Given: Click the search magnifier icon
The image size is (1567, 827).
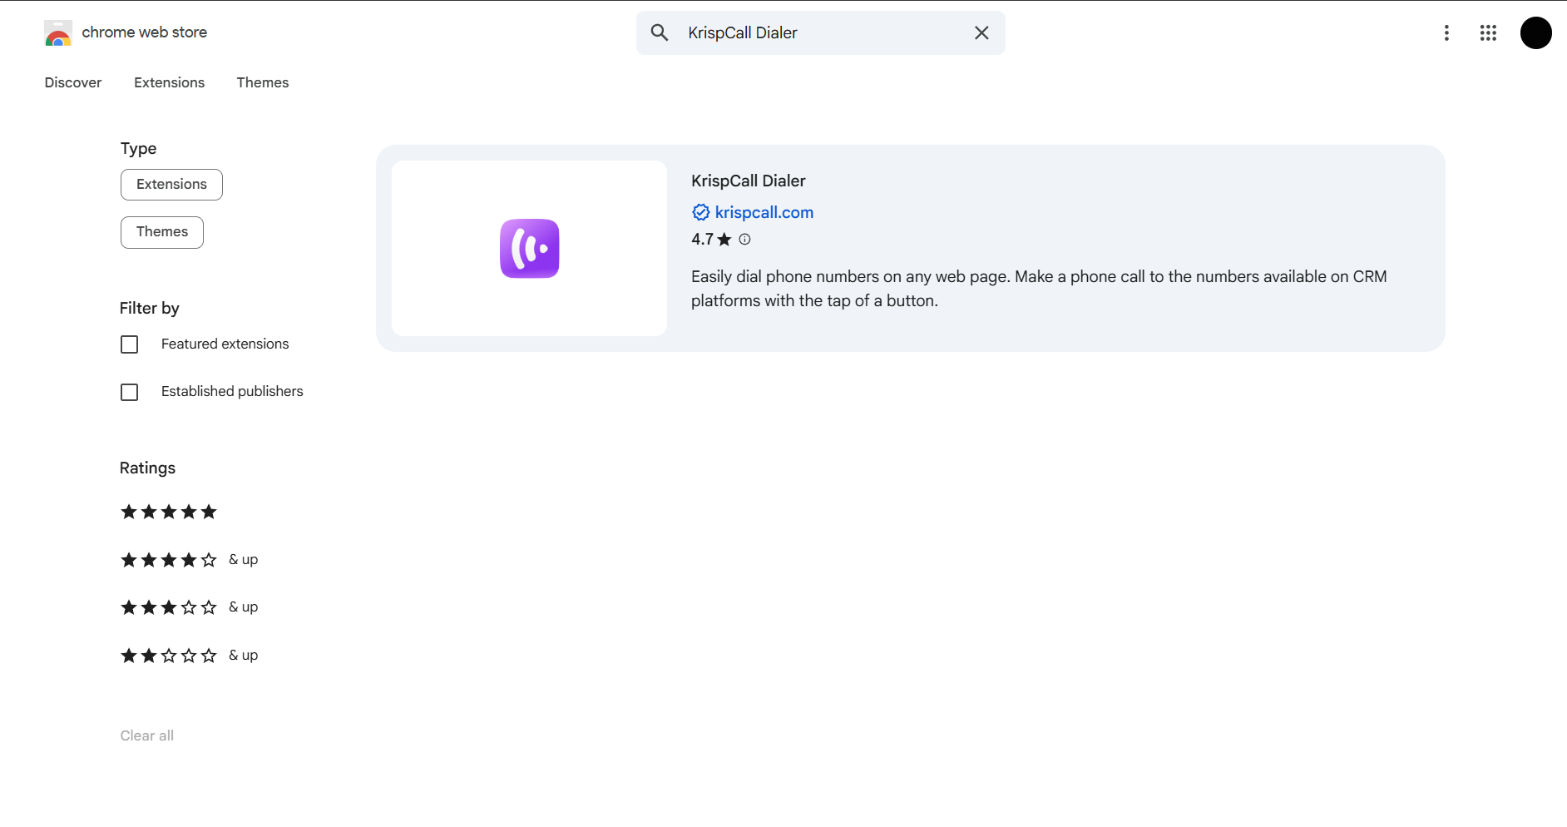Looking at the screenshot, I should pos(660,32).
